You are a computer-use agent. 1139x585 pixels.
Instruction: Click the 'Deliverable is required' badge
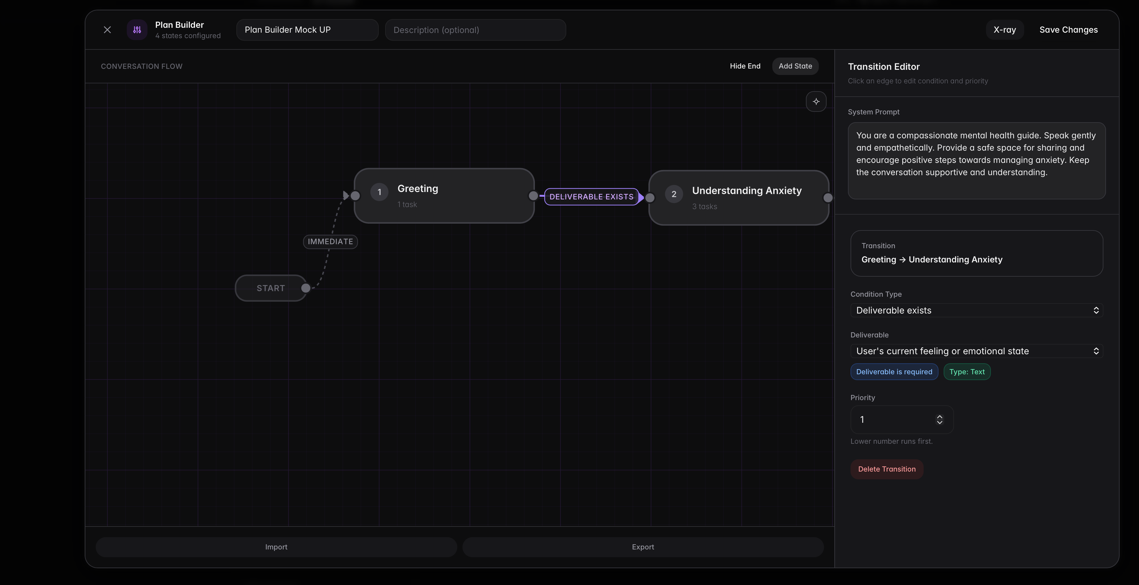pyautogui.click(x=894, y=372)
